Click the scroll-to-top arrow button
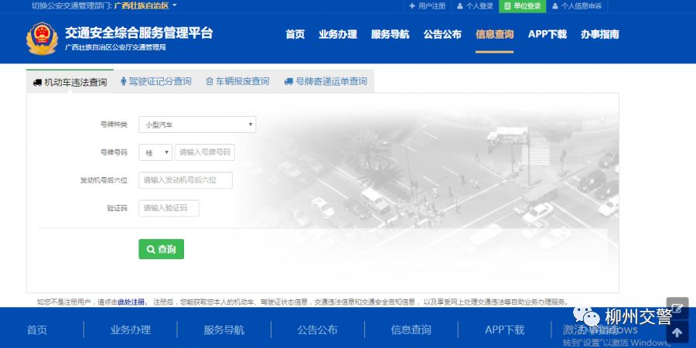The width and height of the screenshot is (696, 348). click(677, 333)
